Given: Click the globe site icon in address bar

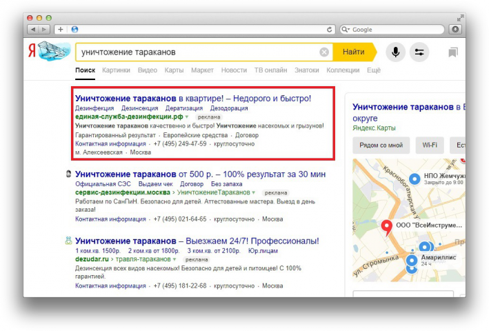Looking at the screenshot, I should (x=74, y=29).
